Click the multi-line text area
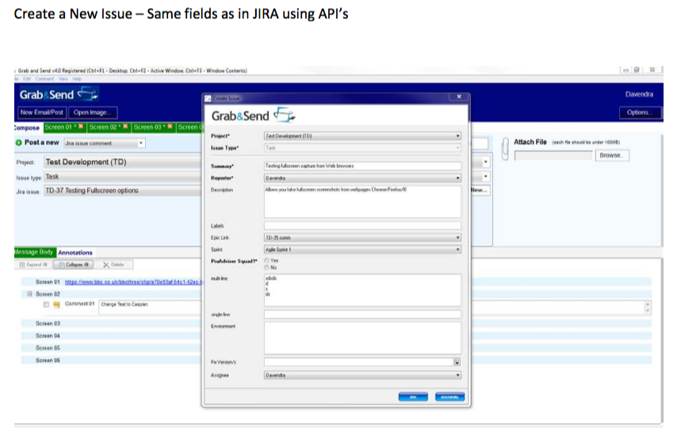681x442 pixels. pyautogui.click(x=362, y=290)
